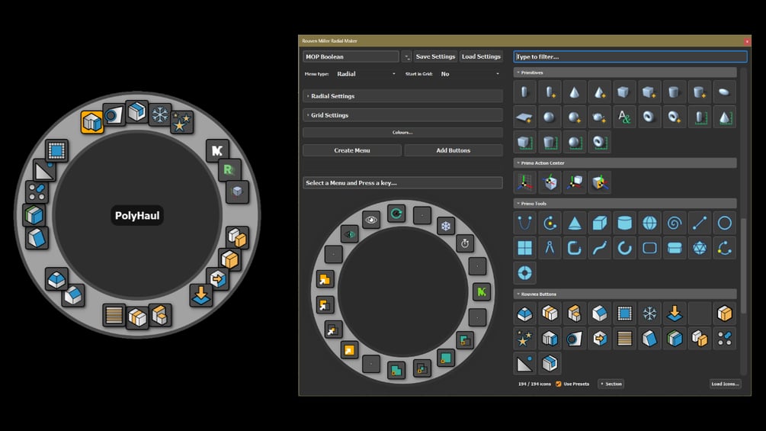The height and width of the screenshot is (431, 766).
Task: Pick the S-curve Primo tool icon
Action: [x=599, y=248]
